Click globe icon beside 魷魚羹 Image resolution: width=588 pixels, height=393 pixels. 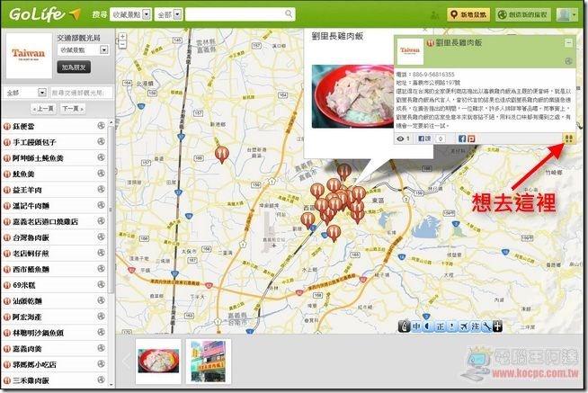[101, 174]
